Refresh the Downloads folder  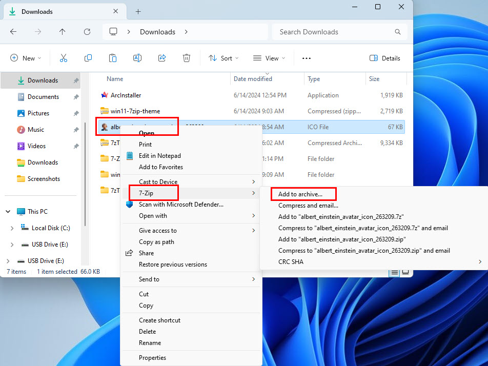click(x=87, y=32)
